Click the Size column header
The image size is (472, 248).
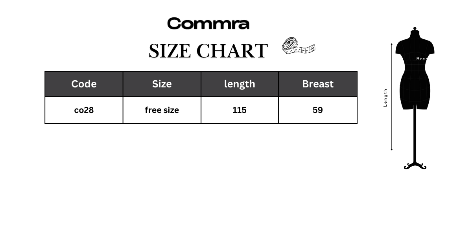(x=162, y=84)
